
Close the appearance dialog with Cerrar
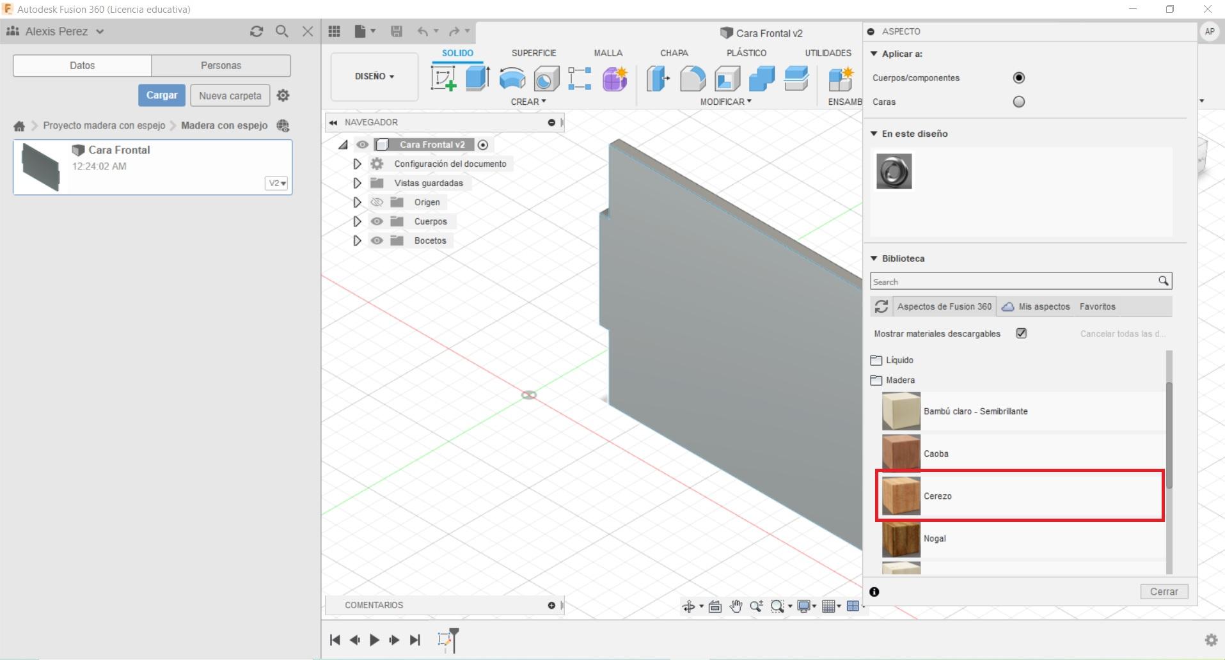tap(1164, 592)
